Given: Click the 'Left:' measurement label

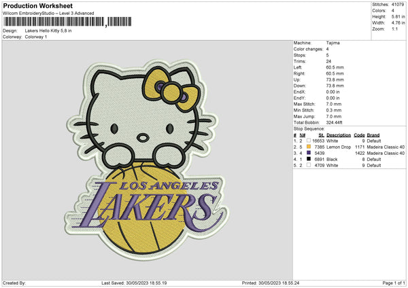Looking at the screenshot, I should (298, 67).
